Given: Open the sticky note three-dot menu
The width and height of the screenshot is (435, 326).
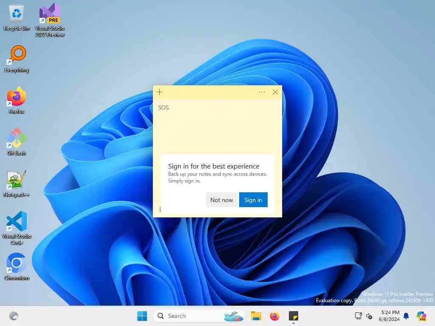Looking at the screenshot, I should [x=262, y=92].
